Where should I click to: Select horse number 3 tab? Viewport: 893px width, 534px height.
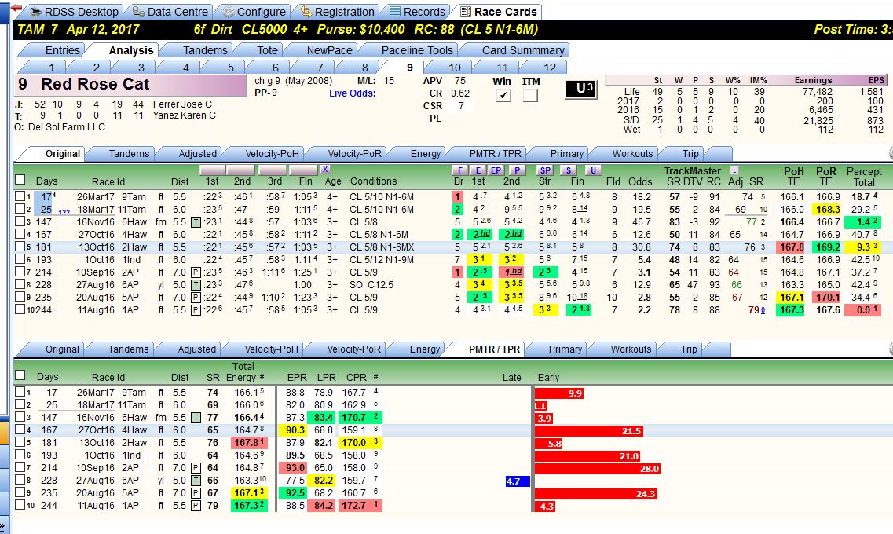[141, 68]
